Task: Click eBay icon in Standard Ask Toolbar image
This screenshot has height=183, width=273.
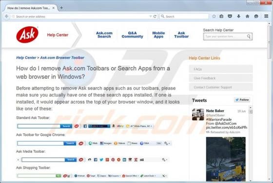Action: tap(120, 126)
